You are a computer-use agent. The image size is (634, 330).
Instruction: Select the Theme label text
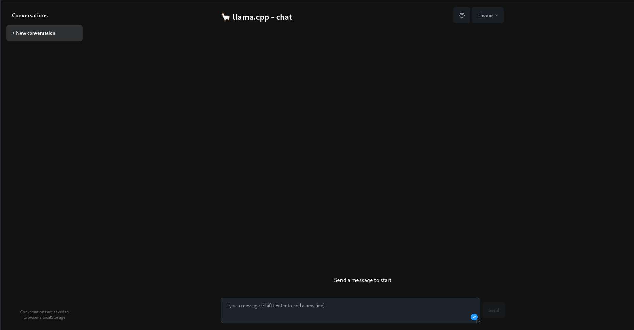click(485, 15)
